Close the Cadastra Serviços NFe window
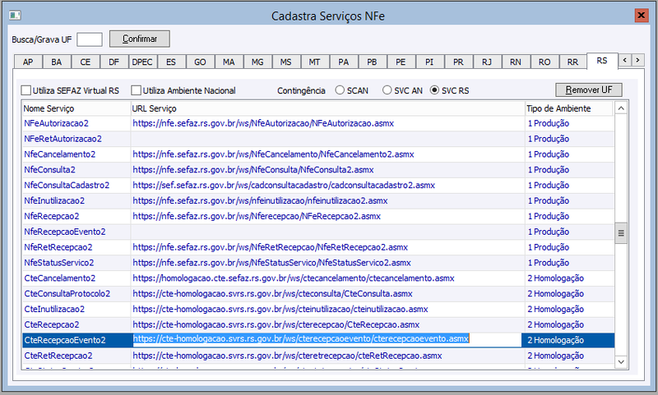658x395 pixels. pos(641,16)
